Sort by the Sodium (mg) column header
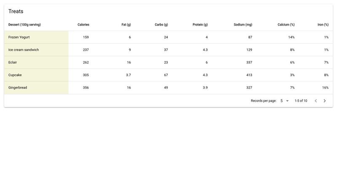Viewport: 337px width, 189px height. click(243, 25)
